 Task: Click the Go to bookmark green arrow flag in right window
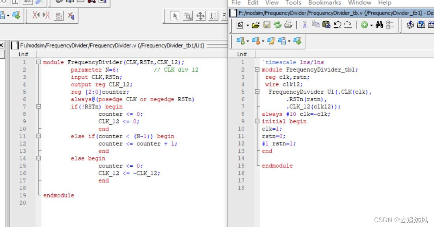(x=297, y=41)
